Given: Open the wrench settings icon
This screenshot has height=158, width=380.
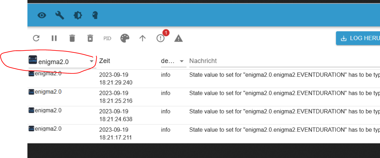Looking at the screenshot, I should [60, 15].
